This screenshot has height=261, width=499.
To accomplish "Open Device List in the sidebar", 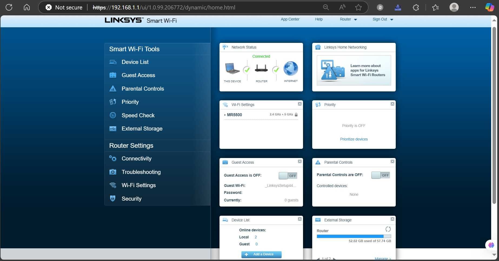I will tap(135, 62).
